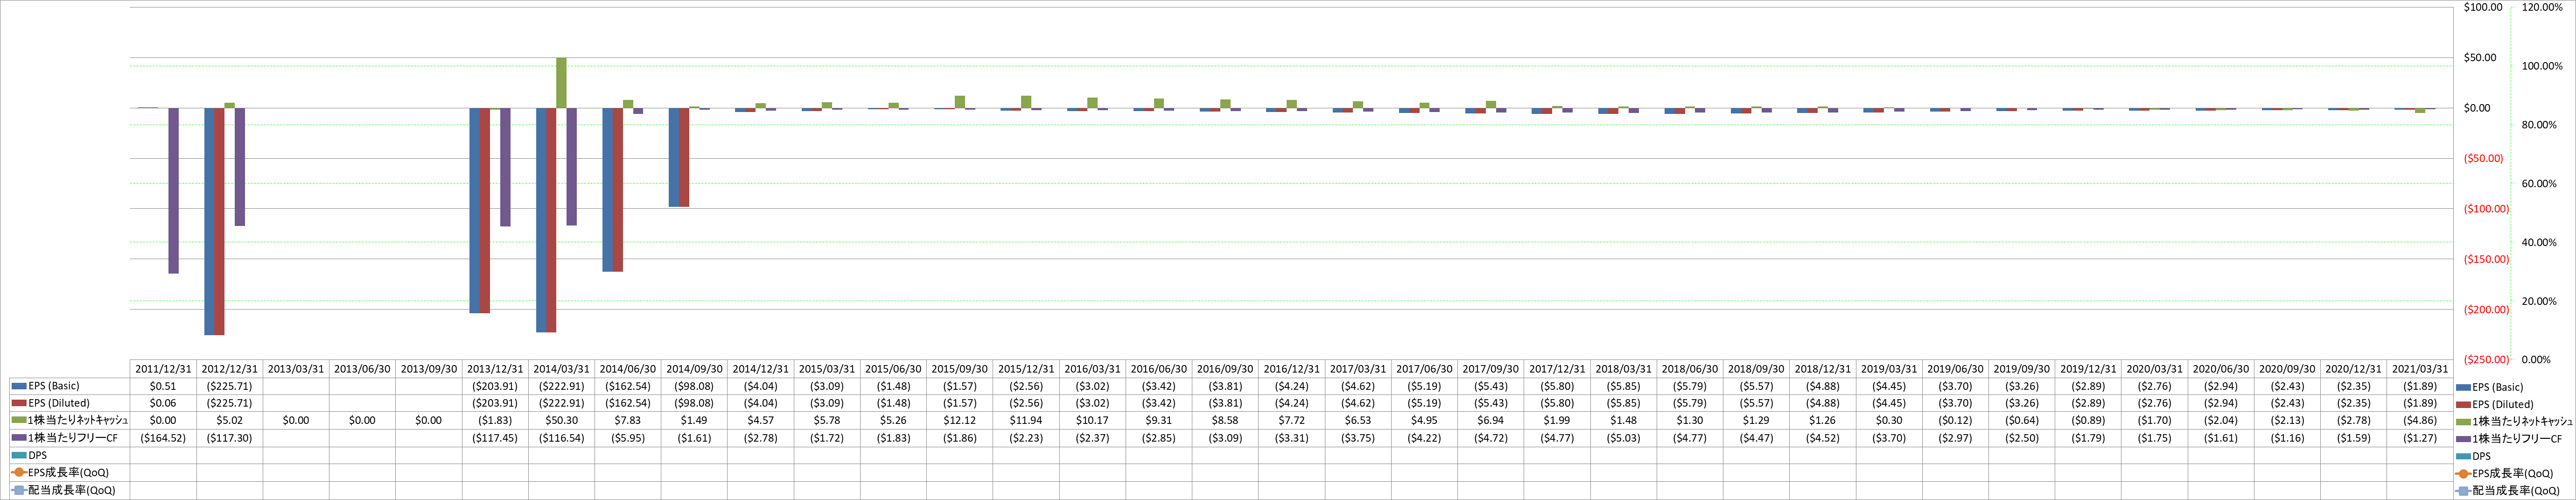Click the ($3.31) free CF cell
2576x500 pixels.
point(1291,438)
